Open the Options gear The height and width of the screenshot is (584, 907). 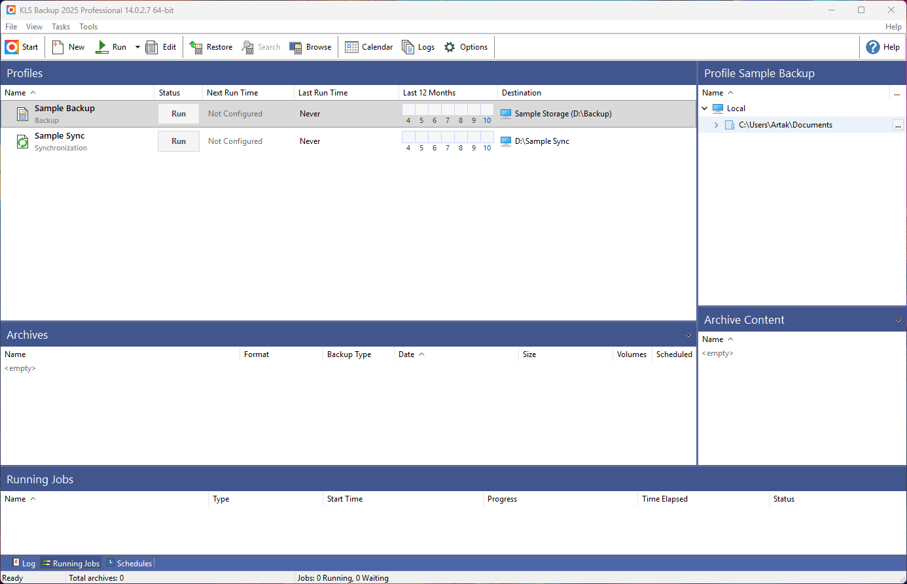pyautogui.click(x=450, y=47)
